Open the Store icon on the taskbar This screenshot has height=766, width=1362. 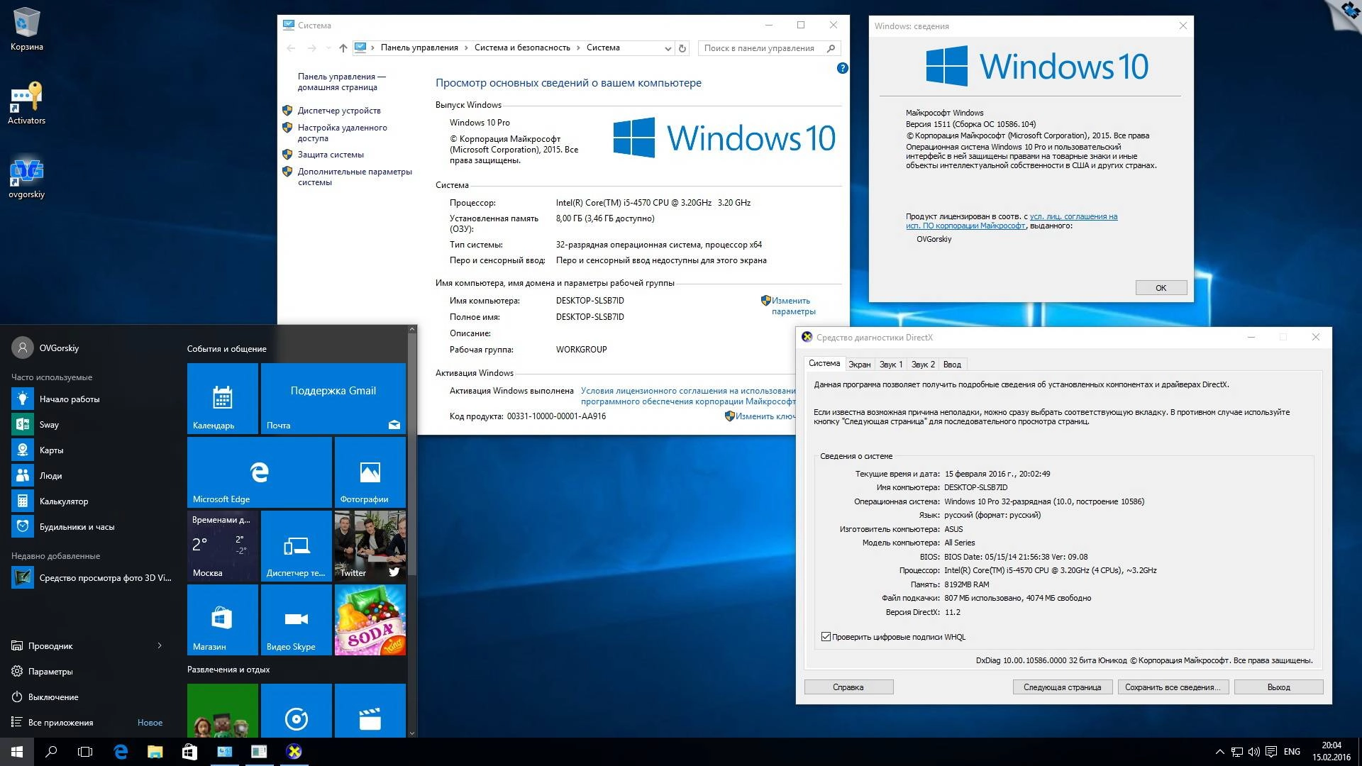coord(189,752)
